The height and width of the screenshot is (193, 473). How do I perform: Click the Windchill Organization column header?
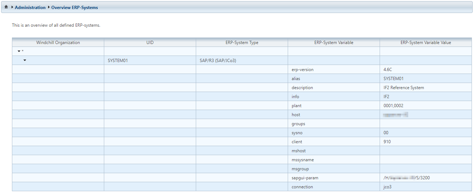tap(58, 43)
